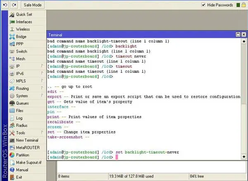
Task: Expand the IP submenu arrow
Action: click(x=42, y=66)
